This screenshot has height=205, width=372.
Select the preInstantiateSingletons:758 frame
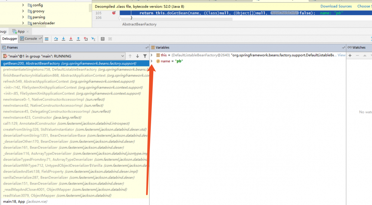pos(75,70)
